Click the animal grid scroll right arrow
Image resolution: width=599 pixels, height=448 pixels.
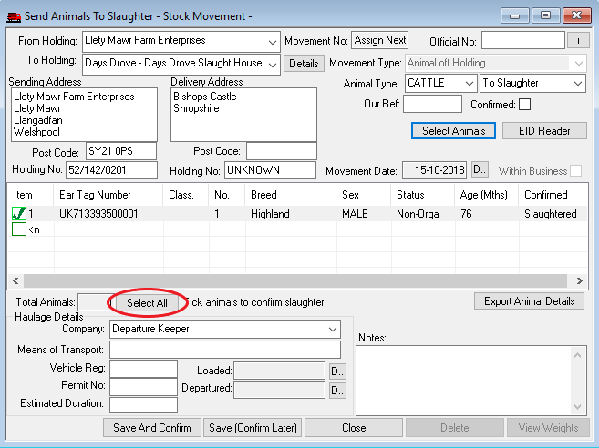coord(580,280)
